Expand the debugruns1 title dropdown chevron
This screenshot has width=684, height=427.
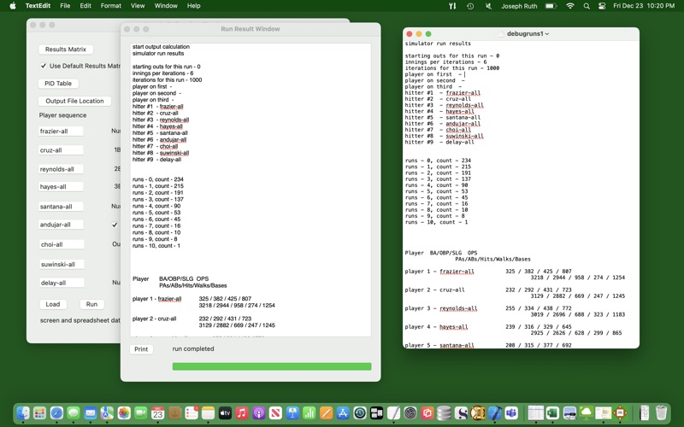click(x=547, y=34)
